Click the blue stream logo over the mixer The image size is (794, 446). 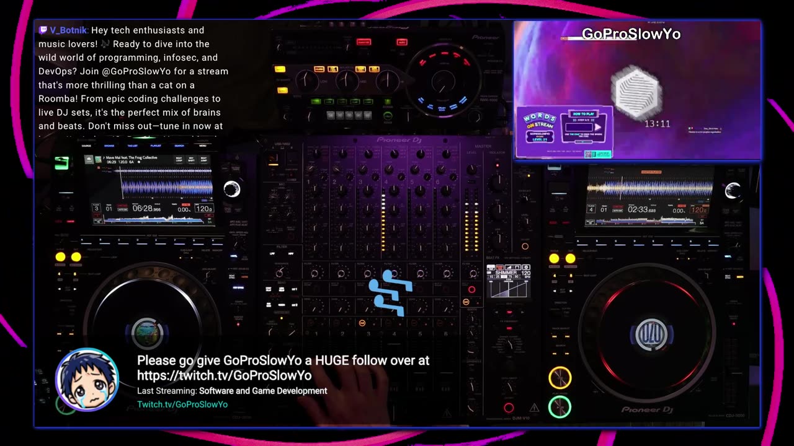coord(390,292)
